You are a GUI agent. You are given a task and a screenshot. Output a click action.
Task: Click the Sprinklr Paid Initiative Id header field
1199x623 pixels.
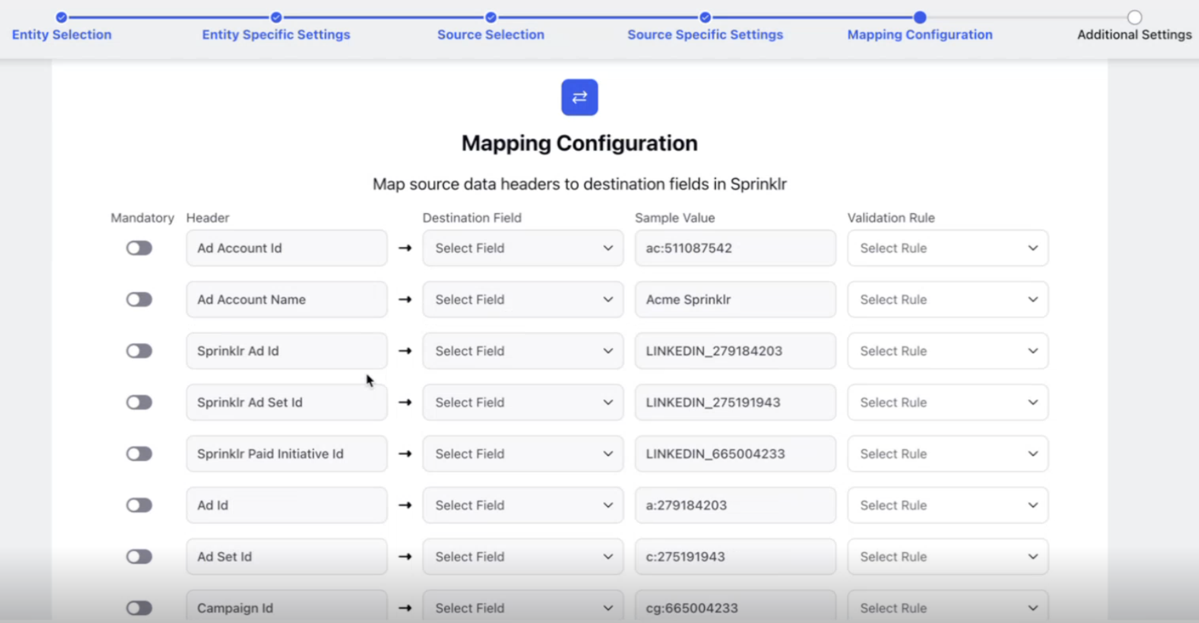point(287,453)
